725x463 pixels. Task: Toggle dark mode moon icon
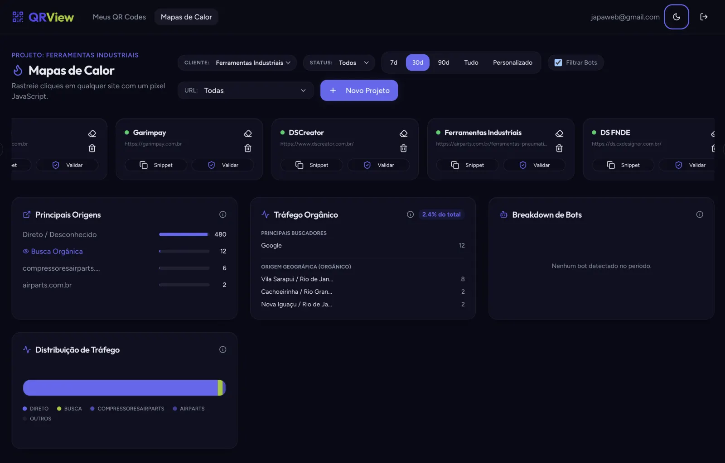coord(677,17)
